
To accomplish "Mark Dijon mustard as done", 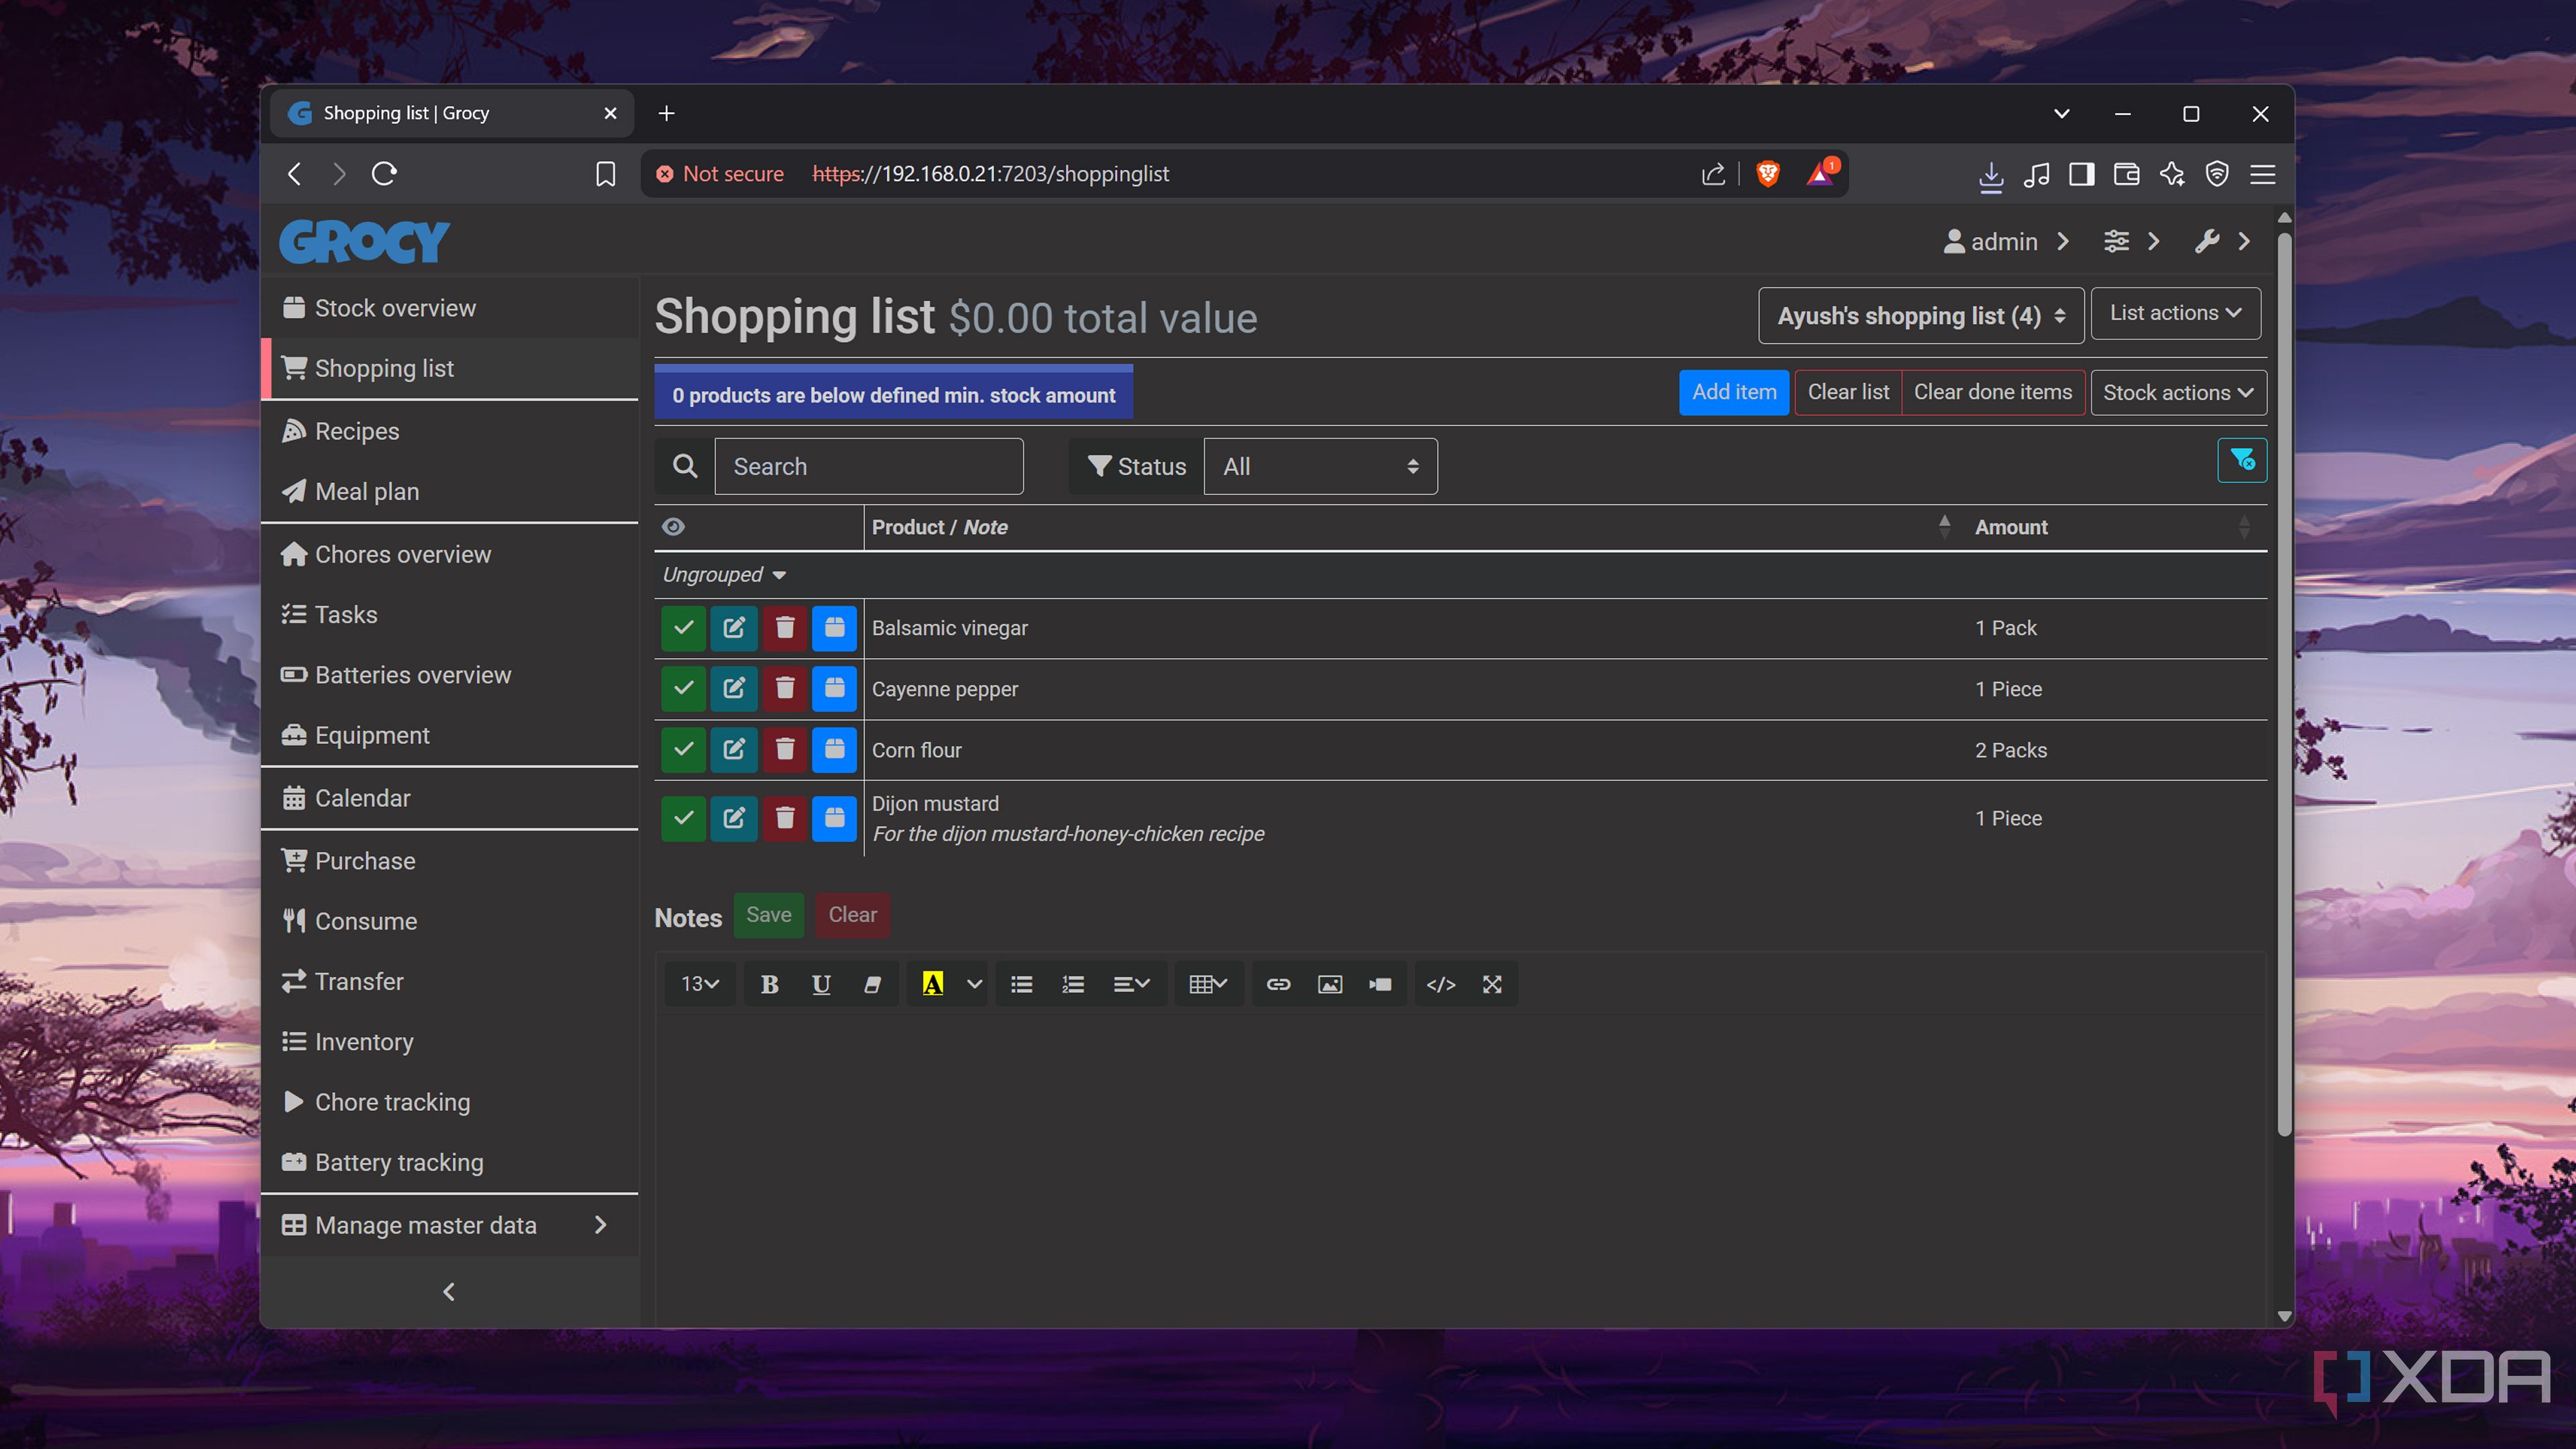I will pyautogui.click(x=683, y=819).
